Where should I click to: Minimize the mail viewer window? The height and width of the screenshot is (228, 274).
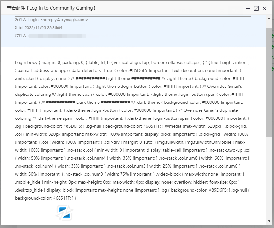[248, 8]
